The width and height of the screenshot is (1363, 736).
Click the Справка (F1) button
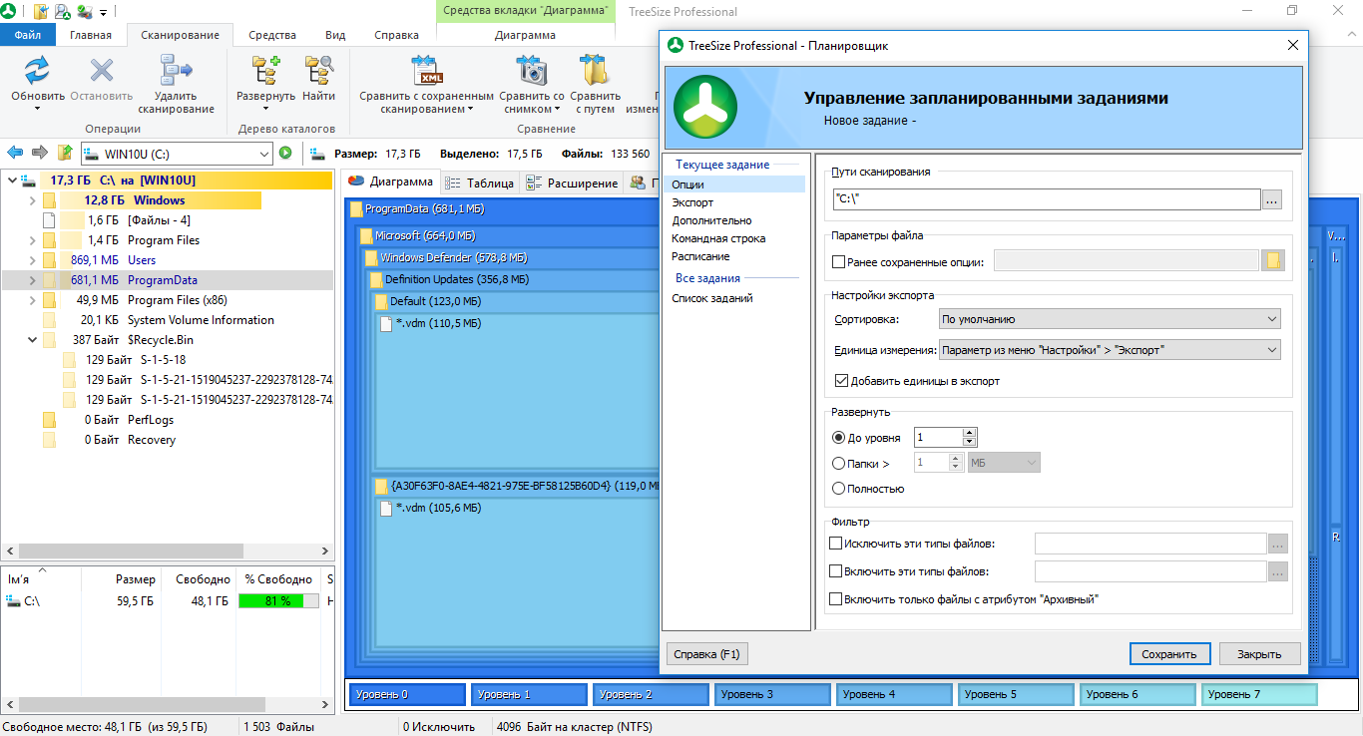point(707,654)
